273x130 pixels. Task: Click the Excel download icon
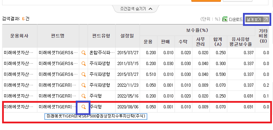coord(225,19)
